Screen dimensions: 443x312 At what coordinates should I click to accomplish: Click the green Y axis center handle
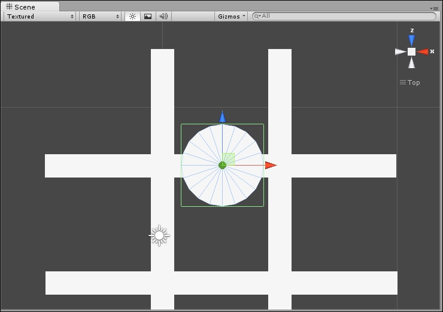click(x=222, y=166)
